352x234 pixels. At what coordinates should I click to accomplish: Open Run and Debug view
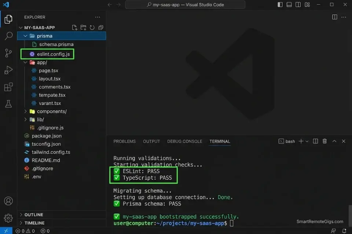pyautogui.click(x=8, y=70)
